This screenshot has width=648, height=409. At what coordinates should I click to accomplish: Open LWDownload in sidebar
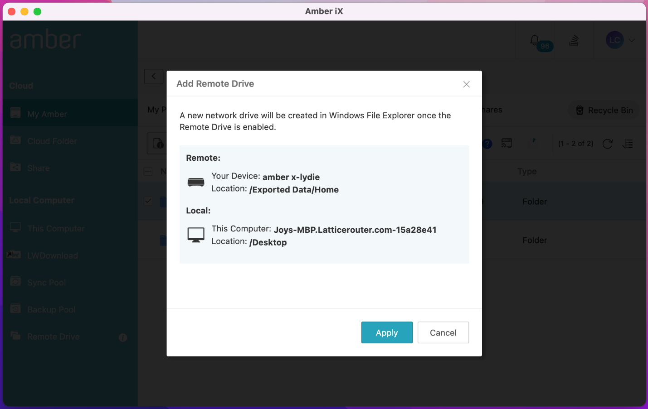pos(70,255)
